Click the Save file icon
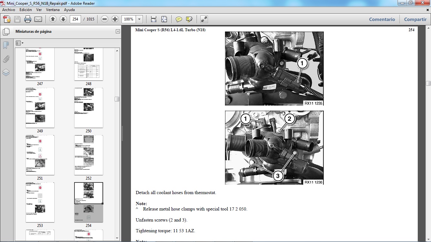431x242 pixels. (x=17, y=19)
